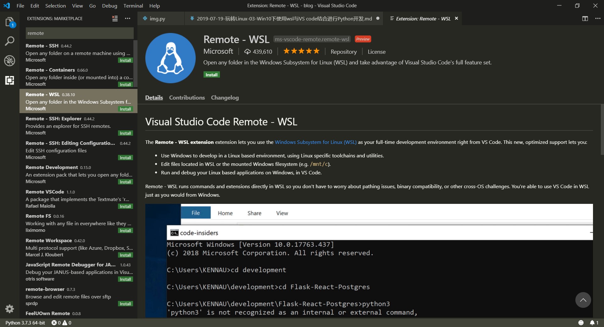The height and width of the screenshot is (327, 604).
Task: Install Remote - Containers from the list
Action: (x=125, y=84)
